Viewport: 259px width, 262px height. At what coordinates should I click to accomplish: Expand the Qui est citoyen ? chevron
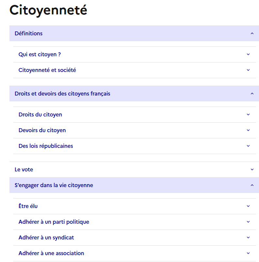click(x=248, y=54)
